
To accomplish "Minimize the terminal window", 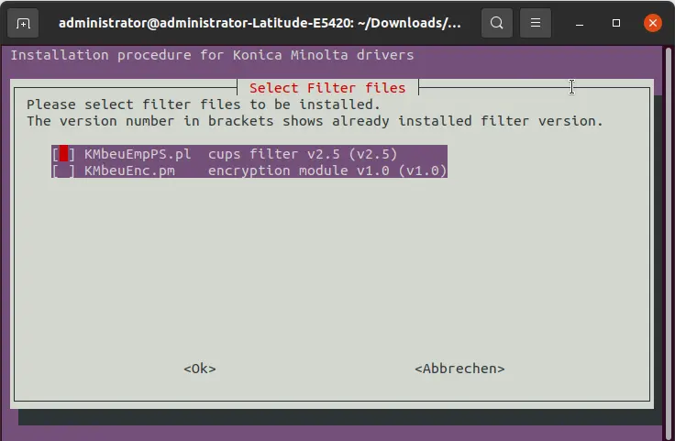I will 580,23.
